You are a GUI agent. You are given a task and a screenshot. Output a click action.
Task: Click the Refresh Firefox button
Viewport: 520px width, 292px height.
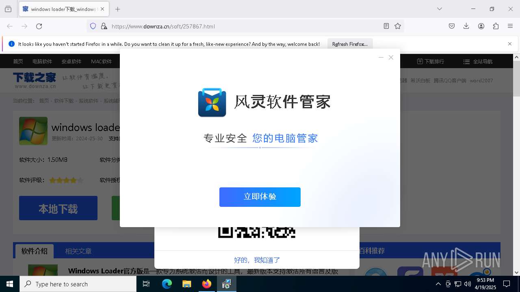350,44
